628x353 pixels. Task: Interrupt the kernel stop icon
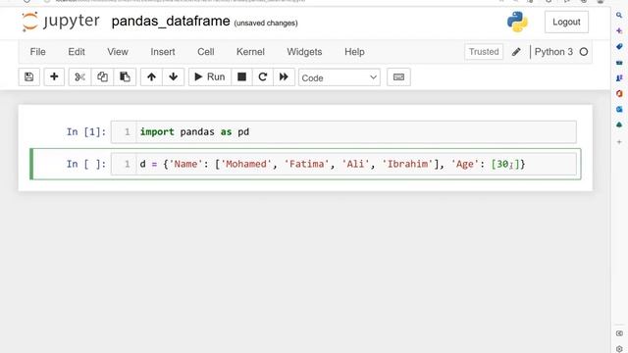241,76
